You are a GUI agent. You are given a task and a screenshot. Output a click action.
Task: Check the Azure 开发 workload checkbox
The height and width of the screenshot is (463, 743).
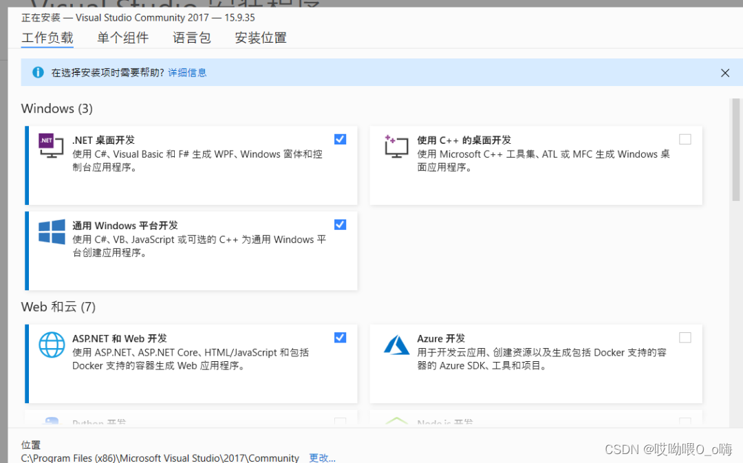pos(685,337)
